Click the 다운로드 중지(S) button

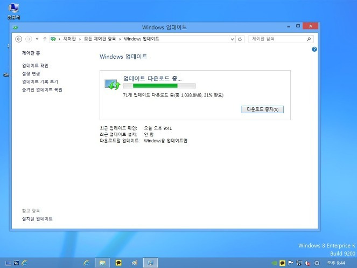click(x=263, y=109)
